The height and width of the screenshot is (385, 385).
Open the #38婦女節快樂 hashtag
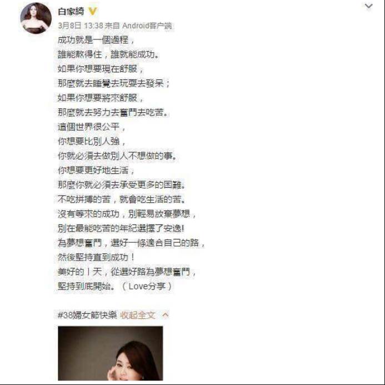click(87, 315)
